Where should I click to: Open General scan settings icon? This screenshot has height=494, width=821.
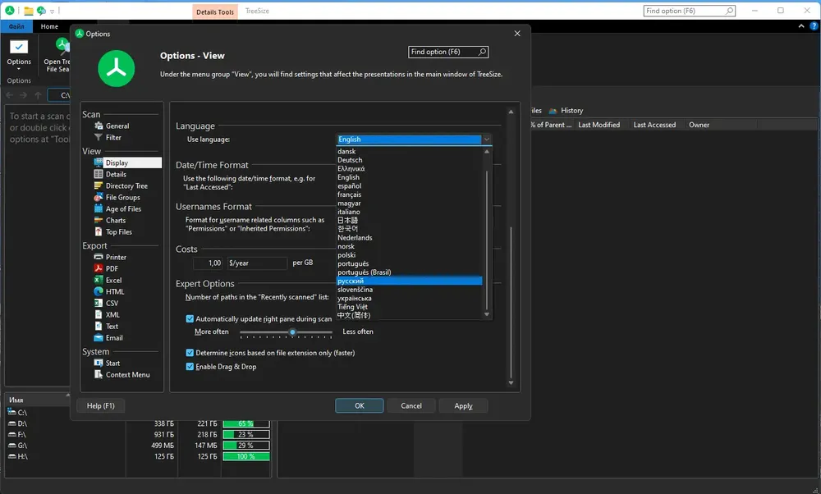[x=99, y=126]
